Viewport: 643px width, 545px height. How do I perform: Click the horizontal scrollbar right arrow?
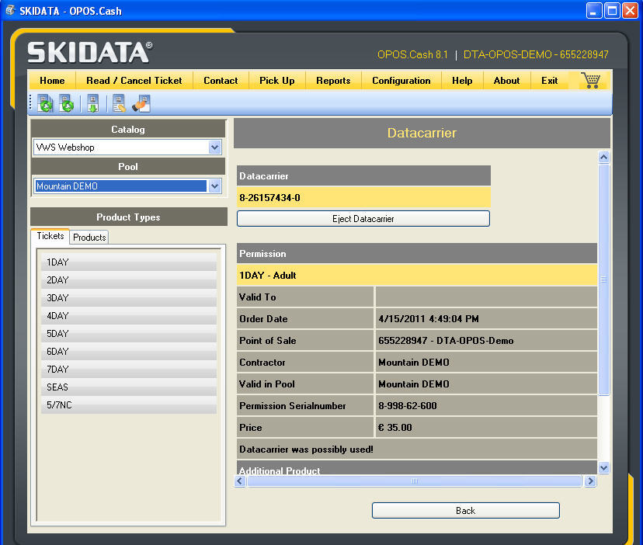click(590, 481)
